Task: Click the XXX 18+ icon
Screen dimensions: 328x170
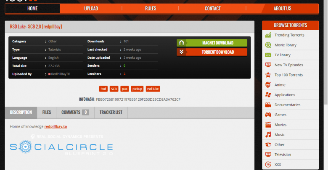Action: (x=268, y=165)
